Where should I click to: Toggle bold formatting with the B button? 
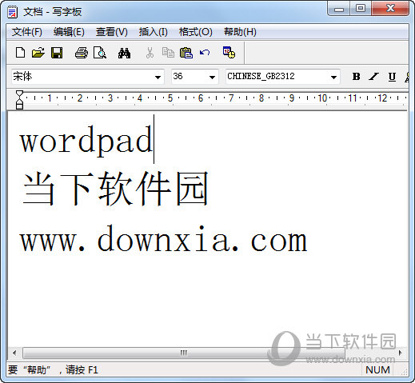coord(356,77)
